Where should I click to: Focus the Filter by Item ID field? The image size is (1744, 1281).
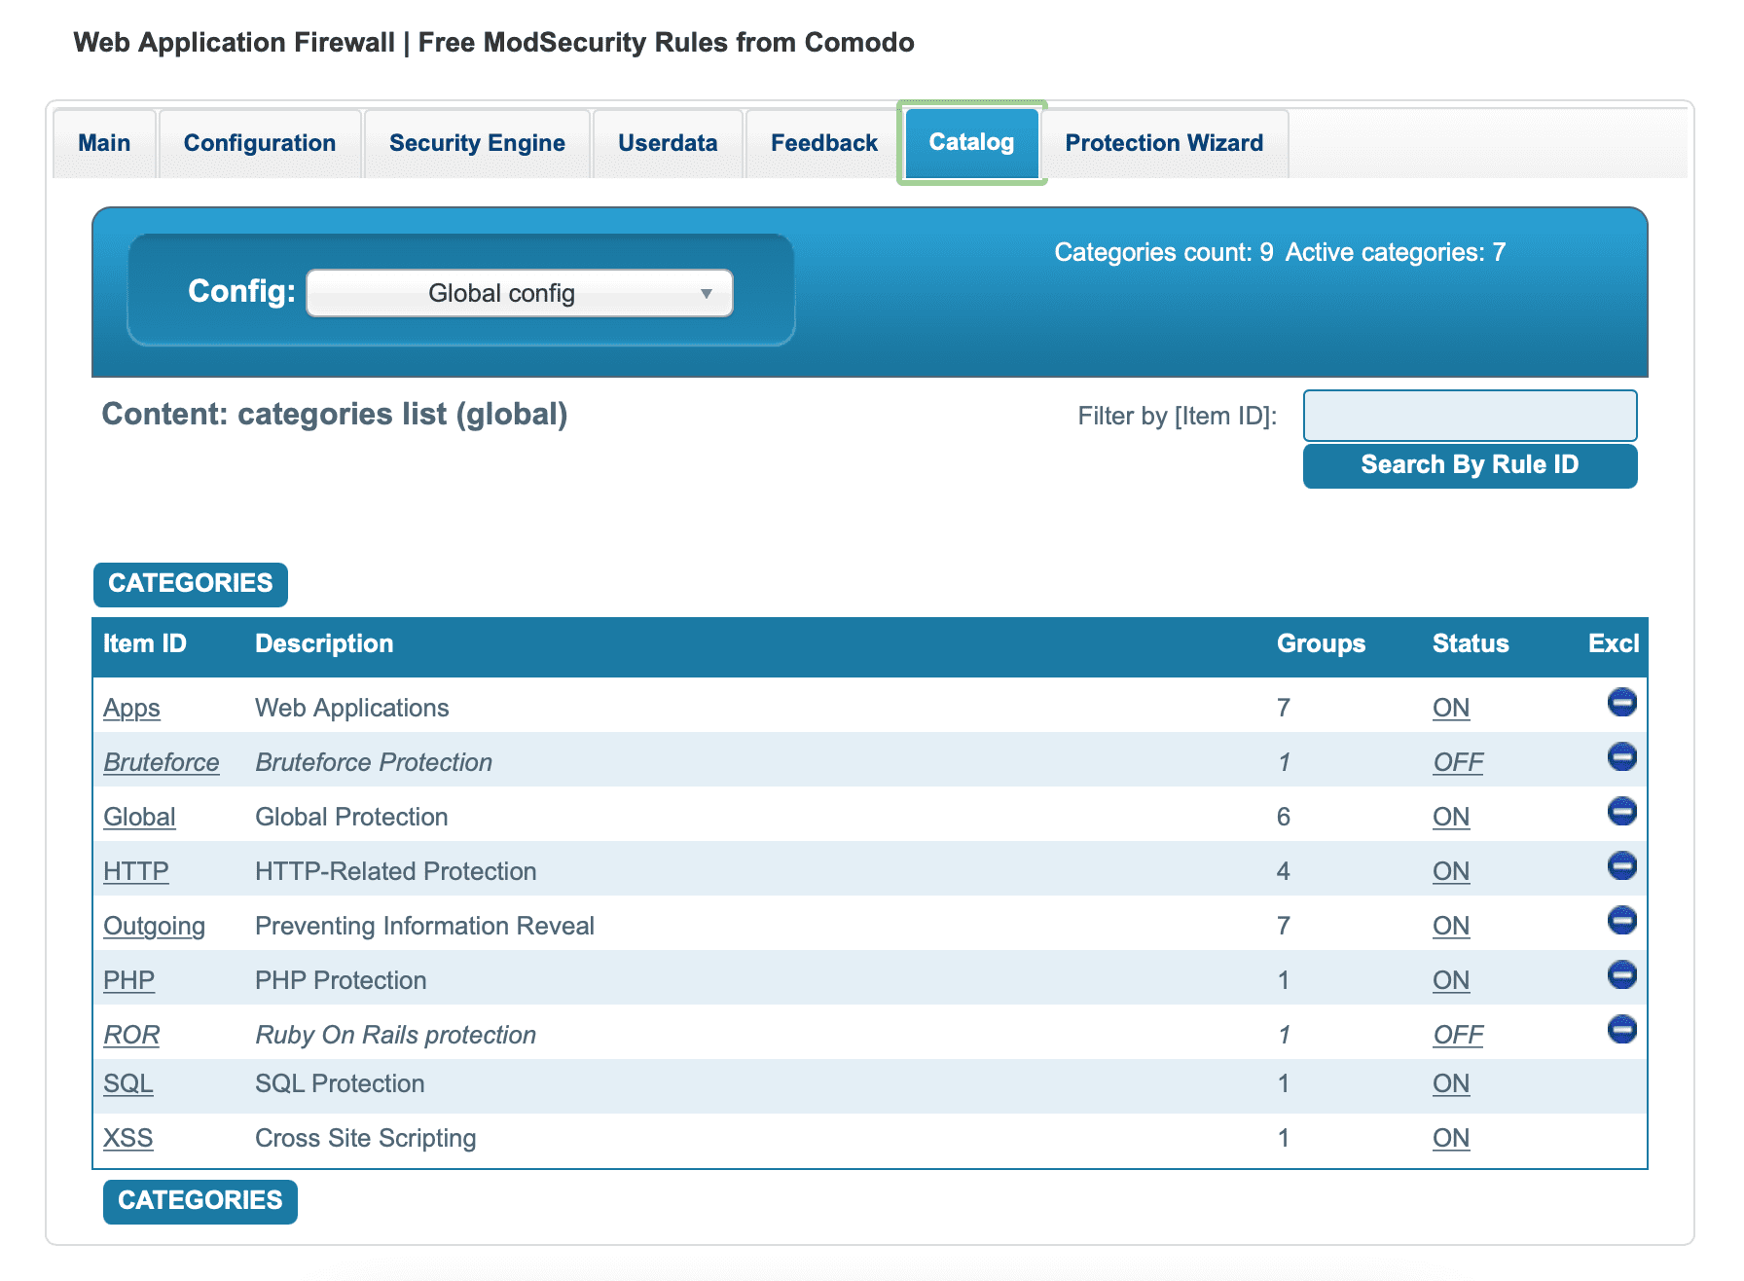coord(1470,416)
